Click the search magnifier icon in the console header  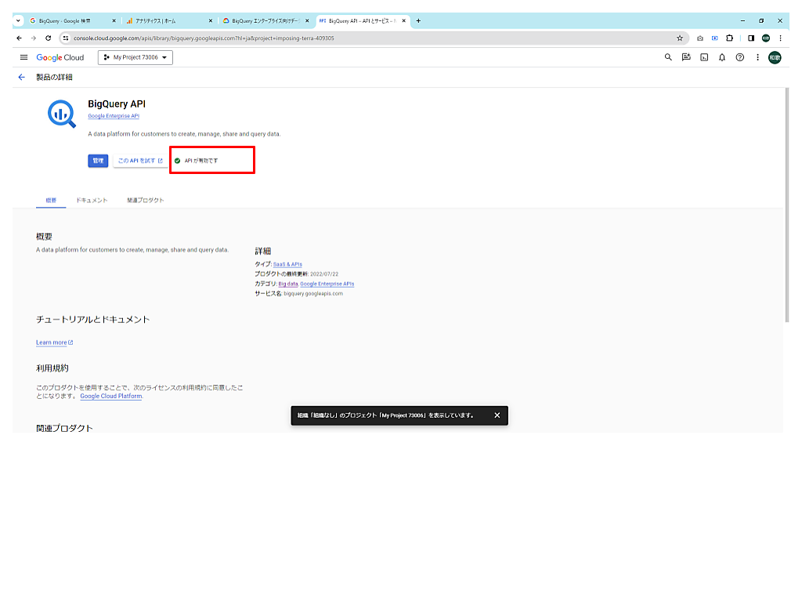668,57
